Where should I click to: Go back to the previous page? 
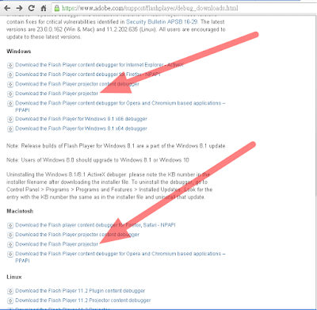tap(7, 8)
